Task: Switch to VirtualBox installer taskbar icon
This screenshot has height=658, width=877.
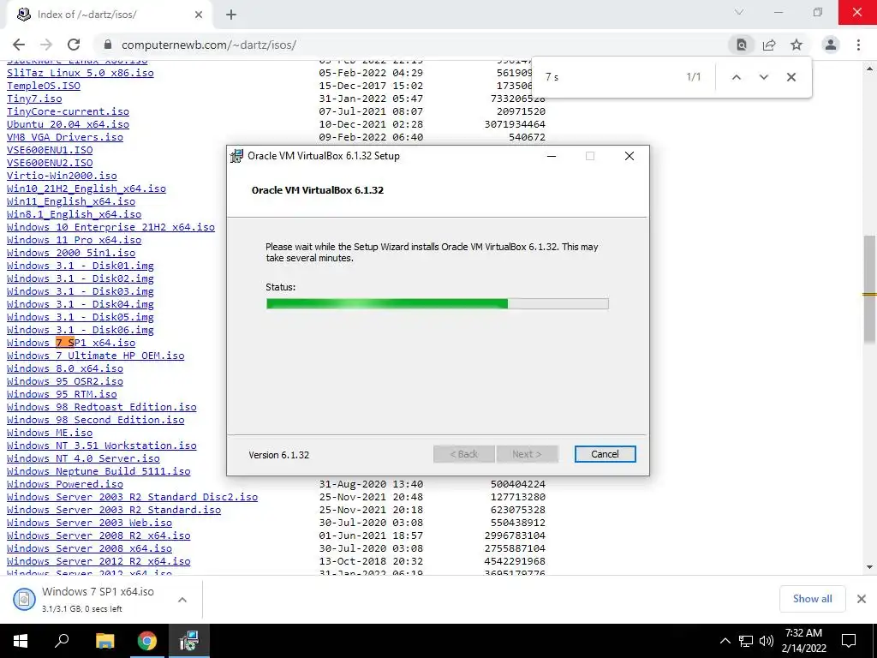Action: point(189,641)
